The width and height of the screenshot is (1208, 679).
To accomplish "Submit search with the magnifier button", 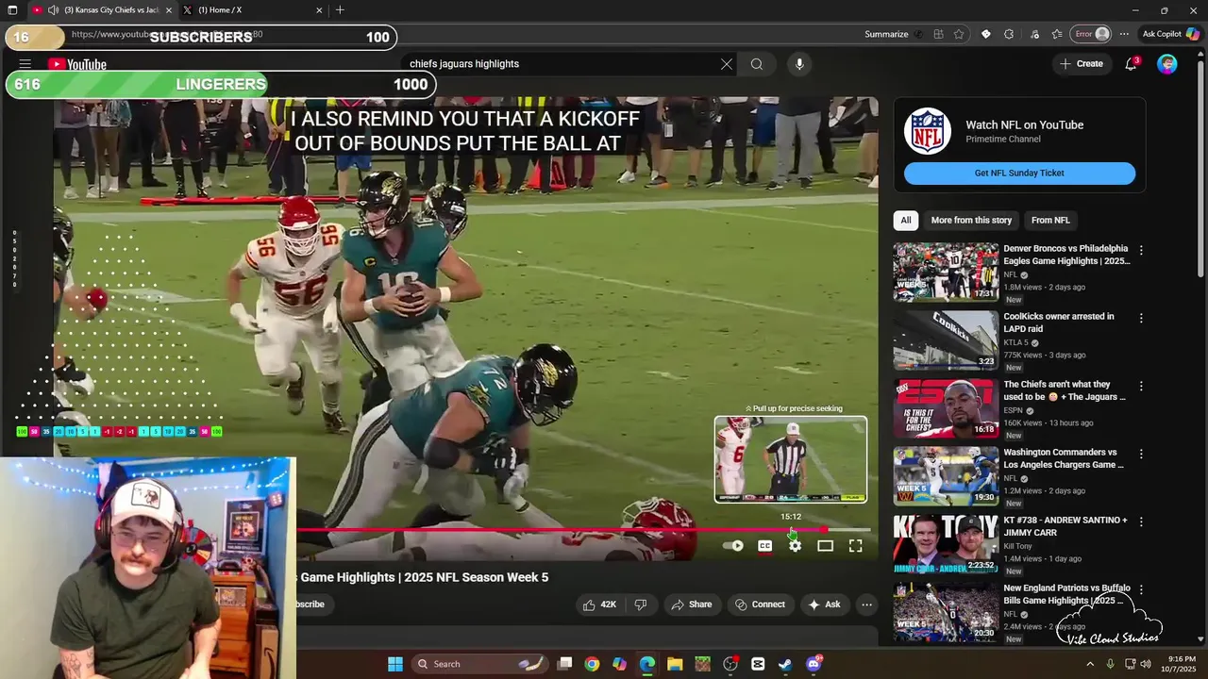I will point(756,64).
